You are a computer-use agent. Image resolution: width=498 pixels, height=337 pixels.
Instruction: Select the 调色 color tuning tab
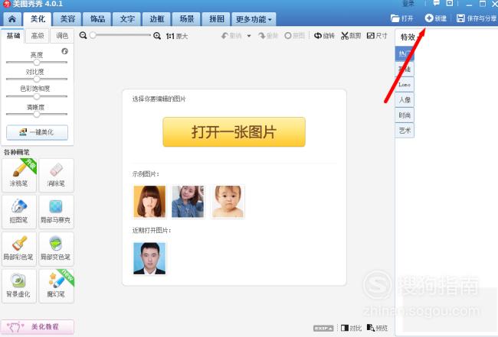click(x=62, y=36)
